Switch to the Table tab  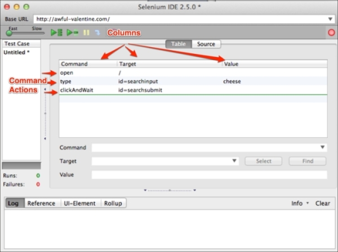click(x=179, y=44)
